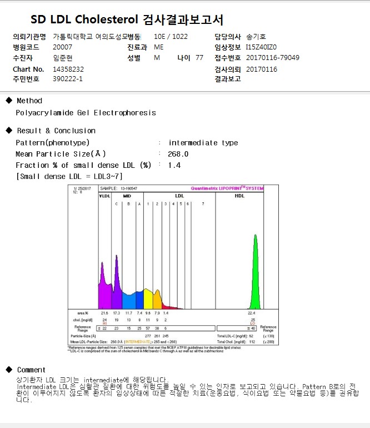
Task: Click the Lipoprint chart image
Action: 173,265
